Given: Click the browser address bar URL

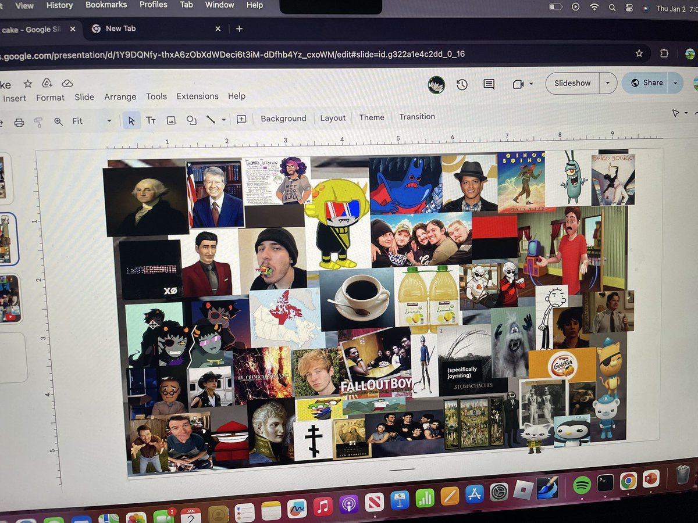Looking at the screenshot, I should (x=233, y=55).
